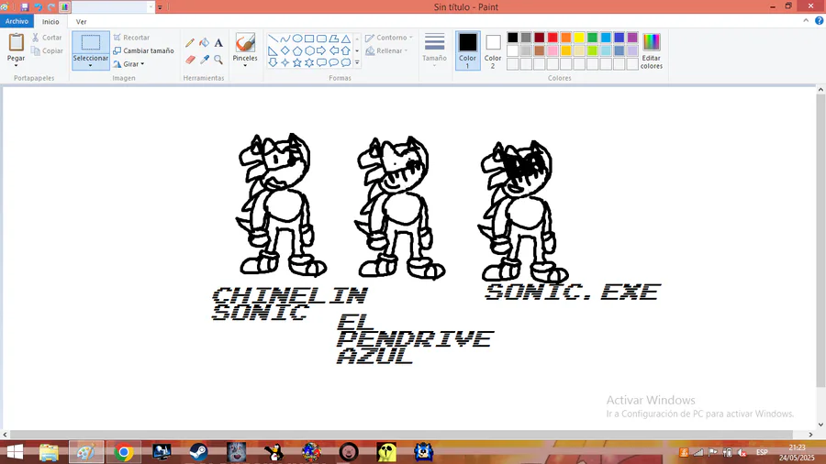Choose the Five-point star shape
Image resolution: width=826 pixels, height=464 pixels.
point(297,62)
